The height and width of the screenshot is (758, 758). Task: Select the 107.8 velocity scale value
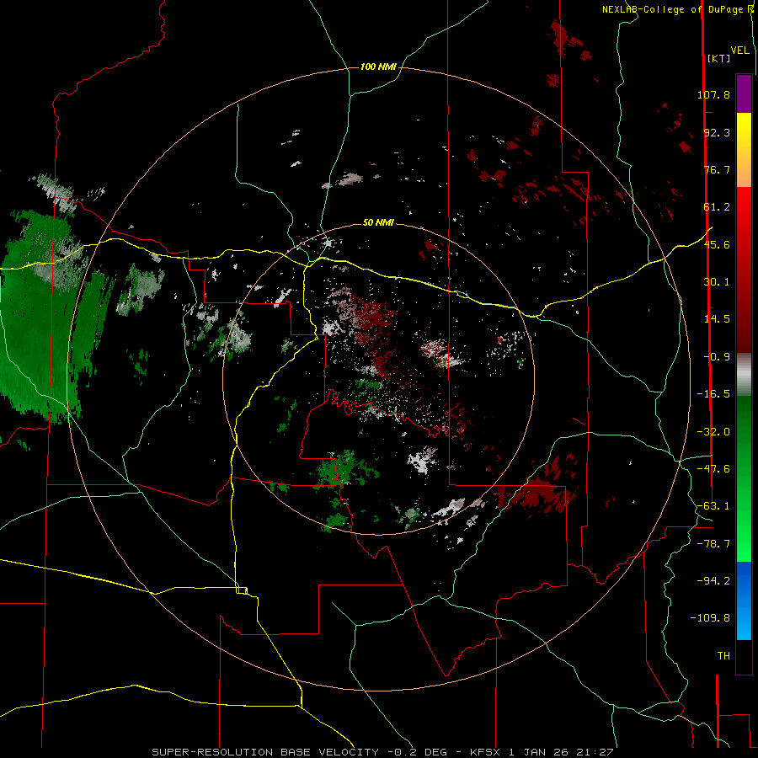(x=713, y=94)
